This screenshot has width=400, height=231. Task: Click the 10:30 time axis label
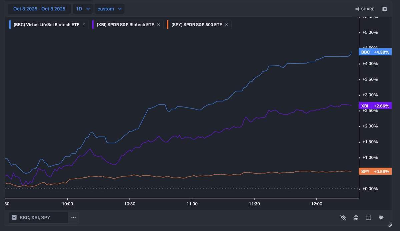(x=130, y=203)
